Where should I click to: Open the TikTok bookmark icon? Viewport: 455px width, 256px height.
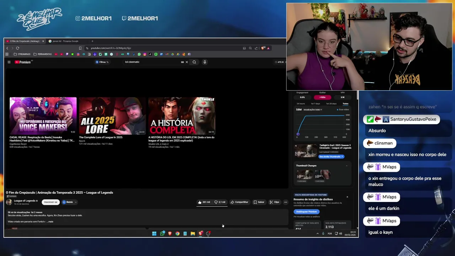pos(150,54)
